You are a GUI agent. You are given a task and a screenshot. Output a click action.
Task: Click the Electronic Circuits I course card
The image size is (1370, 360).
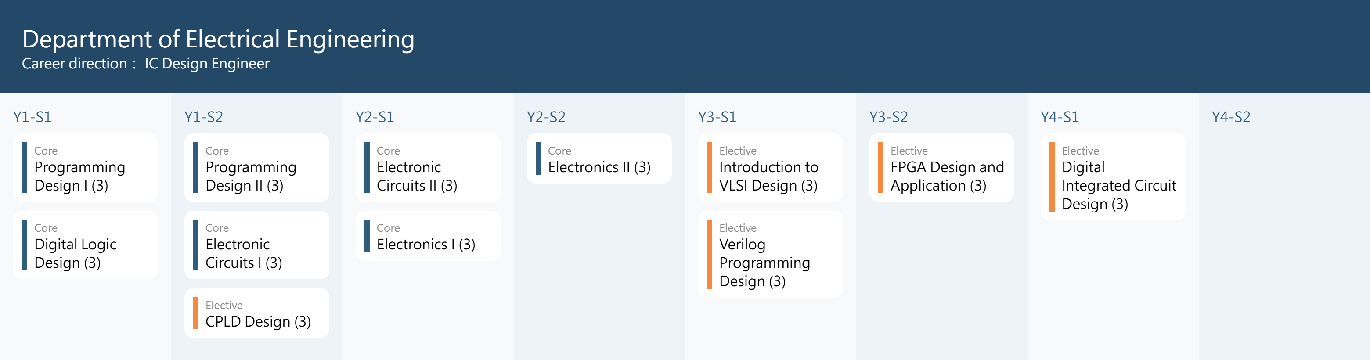[256, 245]
